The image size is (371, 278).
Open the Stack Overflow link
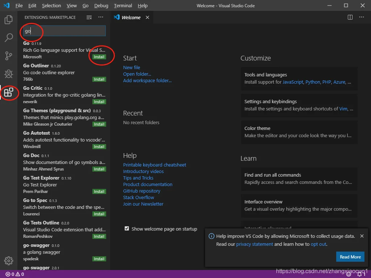tap(138, 197)
